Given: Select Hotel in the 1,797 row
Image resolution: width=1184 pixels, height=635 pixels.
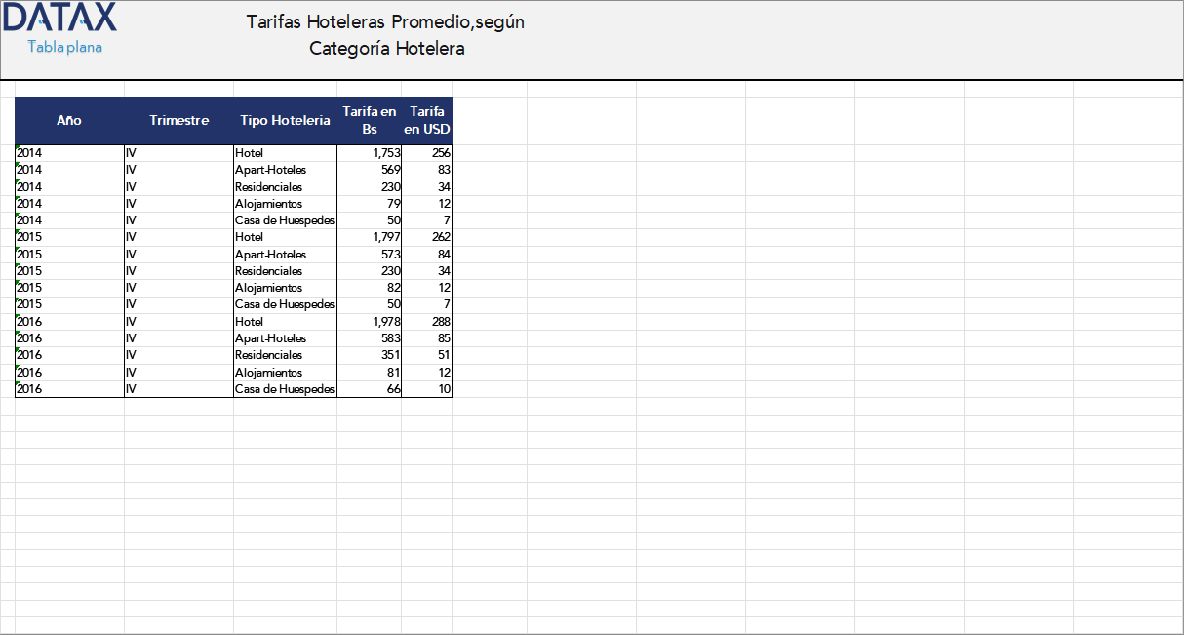Looking at the screenshot, I should 285,237.
